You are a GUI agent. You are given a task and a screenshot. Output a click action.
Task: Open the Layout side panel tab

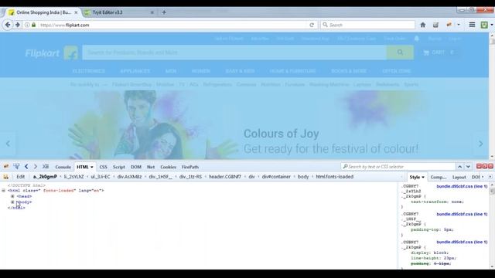point(459,177)
